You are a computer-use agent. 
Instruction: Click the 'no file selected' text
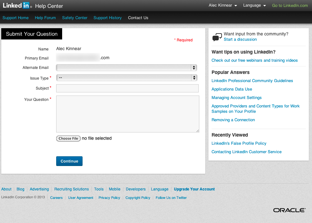(x=97, y=138)
